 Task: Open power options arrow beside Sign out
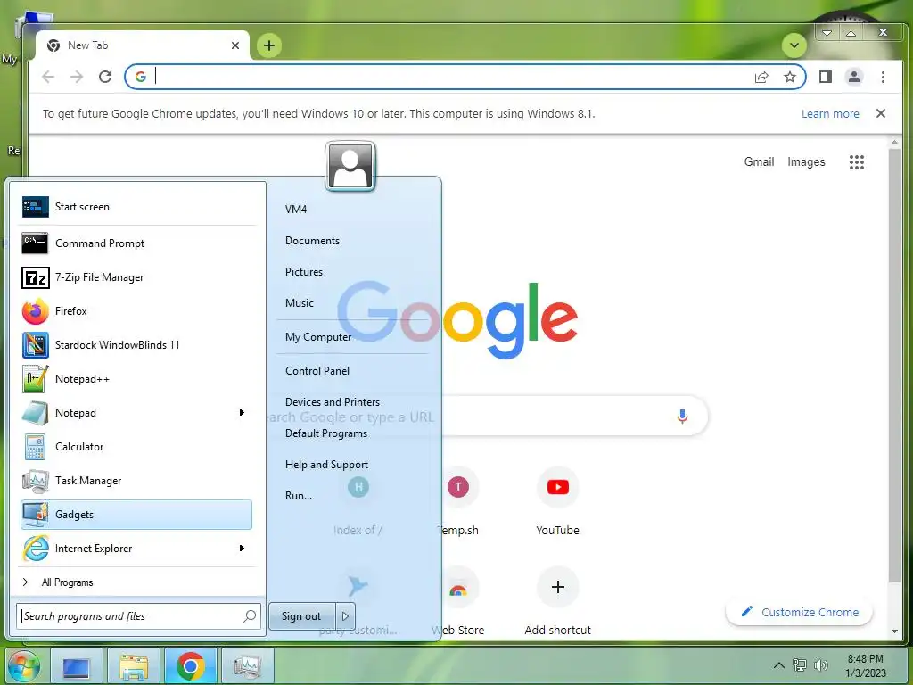pos(345,616)
